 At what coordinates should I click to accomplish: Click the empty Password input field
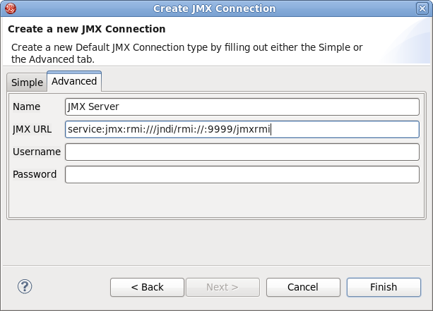(x=242, y=174)
